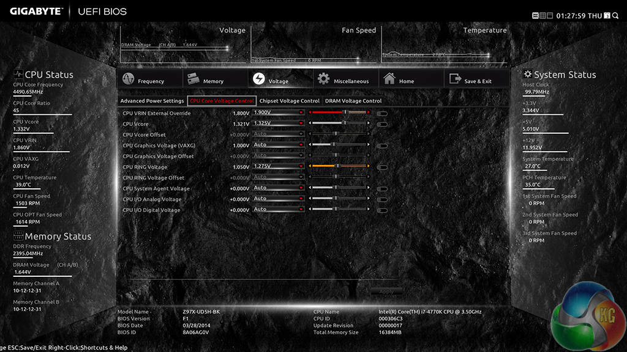
Task: Click the orange CPU RING Voltage slider handle
Action: coord(337,166)
